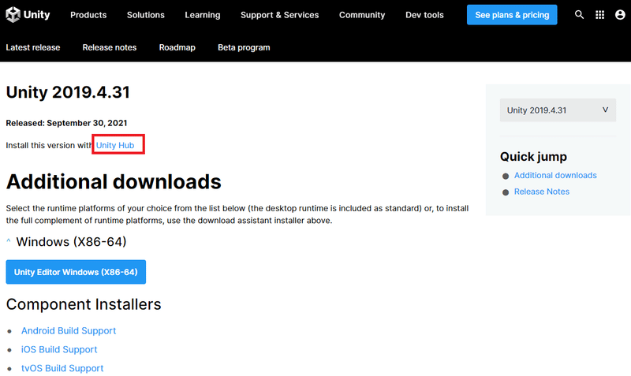The image size is (631, 376).
Task: Open the Roadmap tab
Action: pos(177,47)
